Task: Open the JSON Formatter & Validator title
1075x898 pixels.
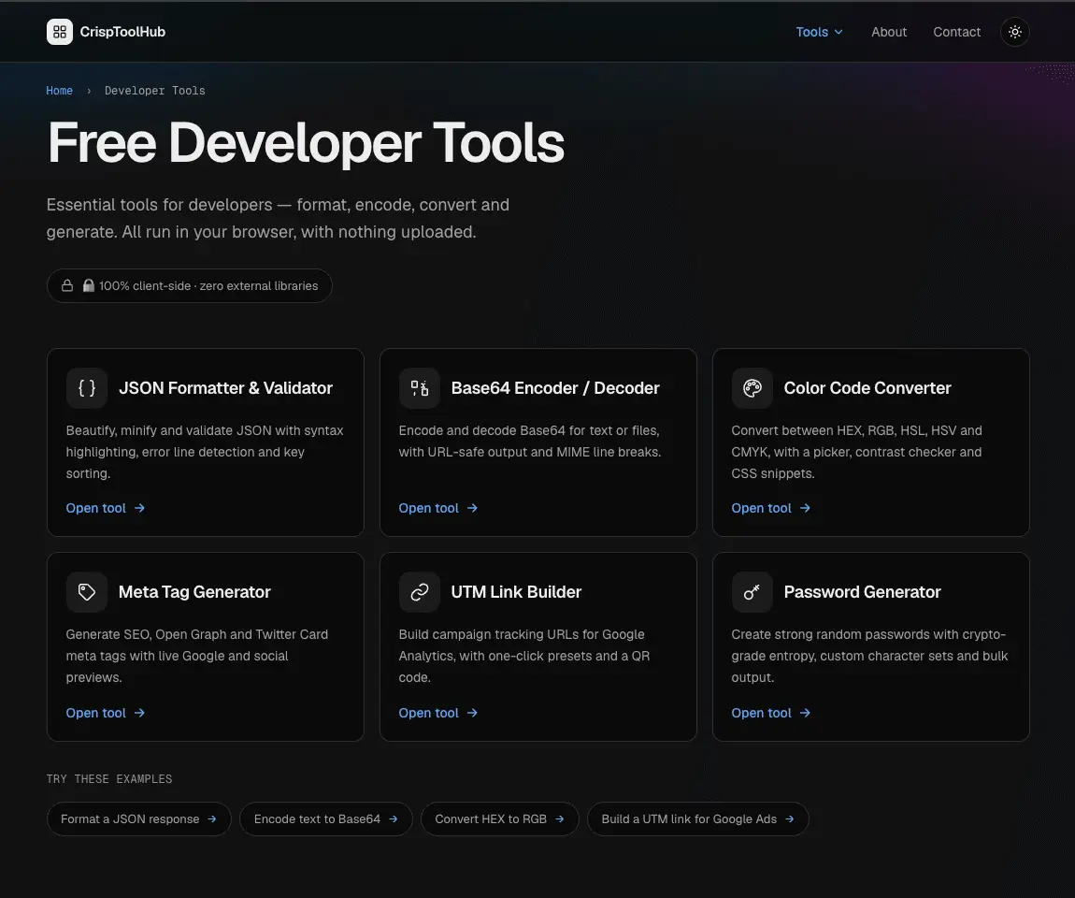Action: [225, 388]
